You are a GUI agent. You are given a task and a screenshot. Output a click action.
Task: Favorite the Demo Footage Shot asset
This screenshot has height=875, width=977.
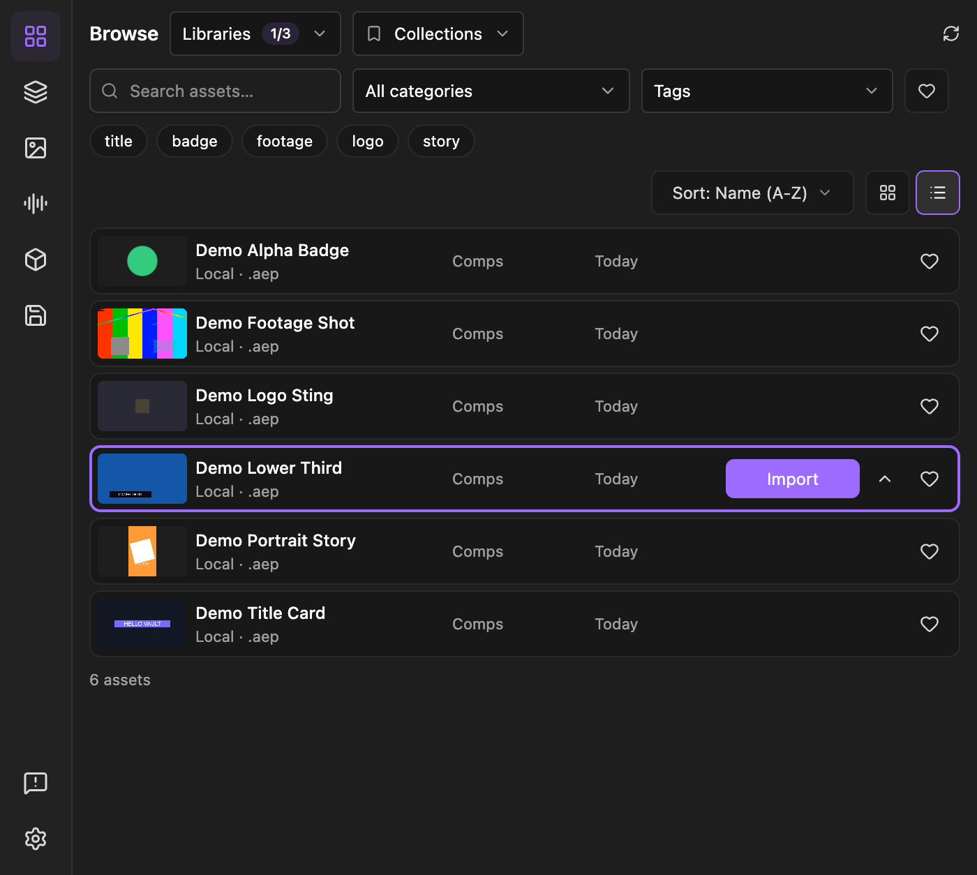point(930,334)
